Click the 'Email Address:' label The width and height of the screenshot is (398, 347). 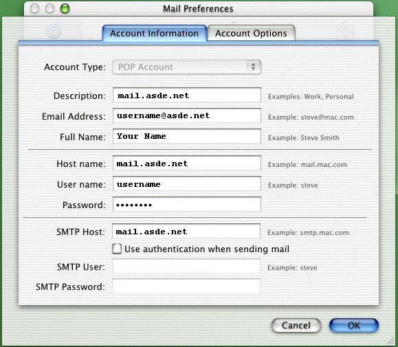coord(74,116)
